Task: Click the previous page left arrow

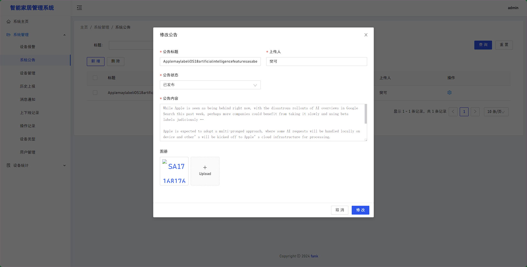Action: [x=453, y=112]
